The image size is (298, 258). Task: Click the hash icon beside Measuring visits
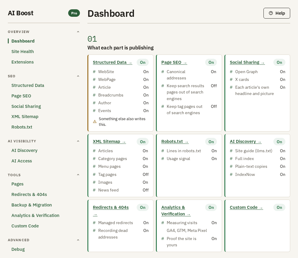163,223
